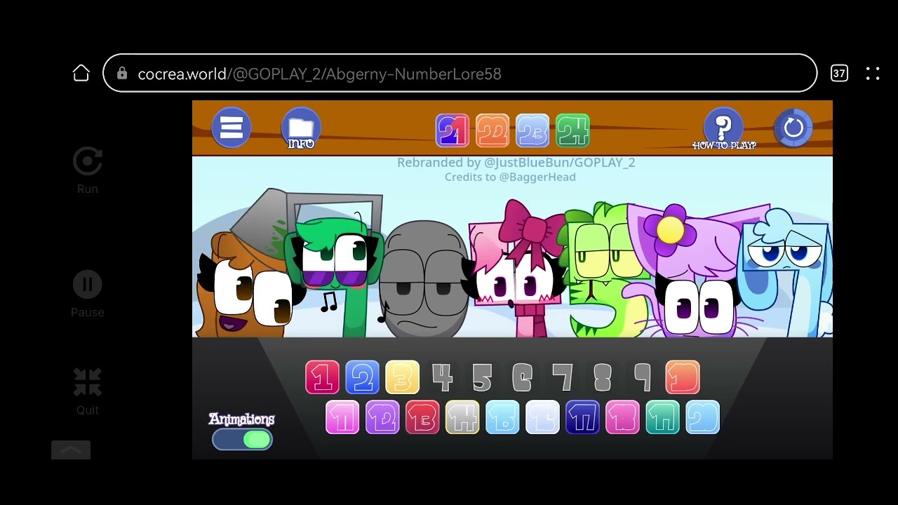Image resolution: width=898 pixels, height=505 pixels.
Task: Click the 'Rebranded by @JustBlueBun/GOPLAY_2' text
Action: point(516,162)
